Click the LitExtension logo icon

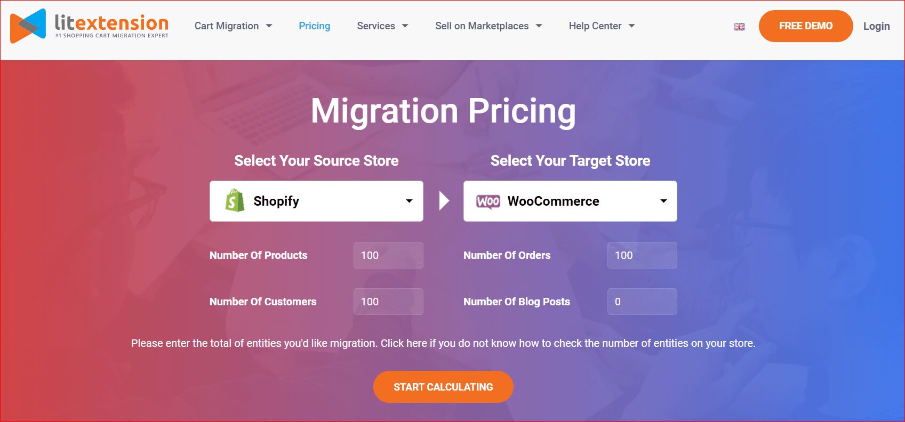[28, 26]
